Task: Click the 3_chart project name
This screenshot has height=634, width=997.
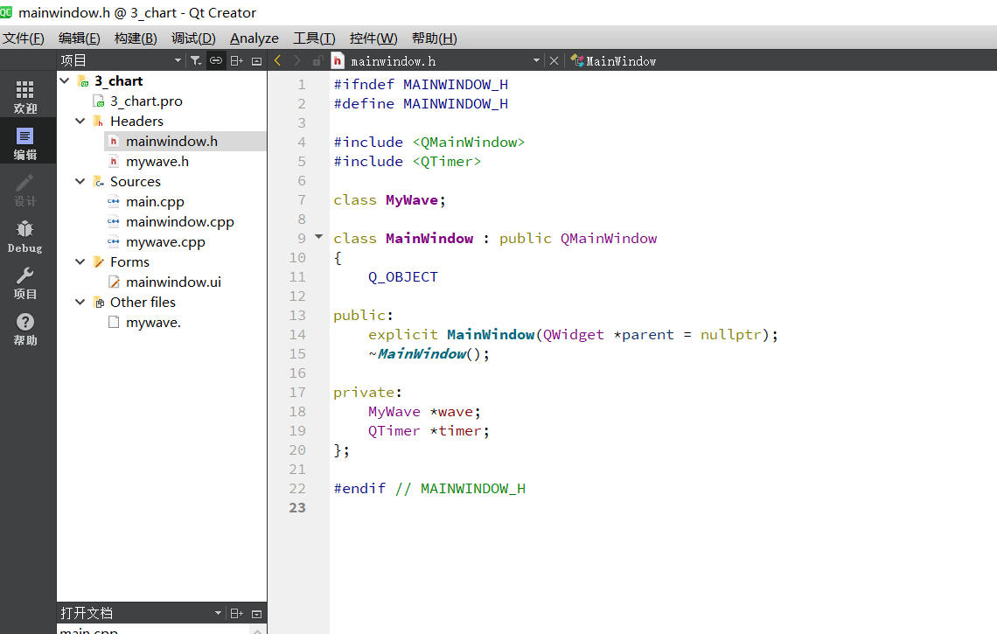Action: 118,80
